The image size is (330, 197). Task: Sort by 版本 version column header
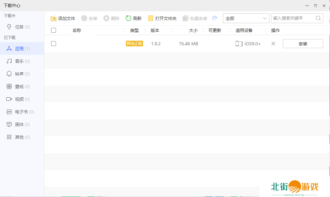pos(155,31)
